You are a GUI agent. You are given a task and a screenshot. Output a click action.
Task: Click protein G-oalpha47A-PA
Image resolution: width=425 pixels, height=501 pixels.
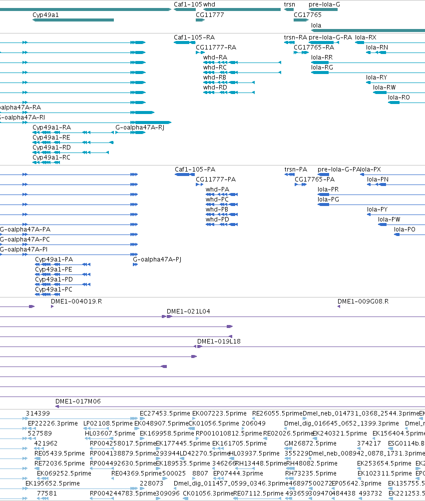[x=69, y=234]
